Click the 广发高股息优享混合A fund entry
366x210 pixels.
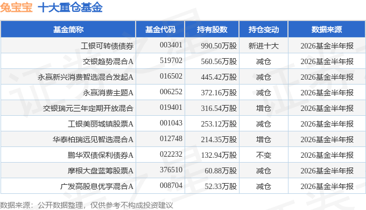[x=97, y=186]
